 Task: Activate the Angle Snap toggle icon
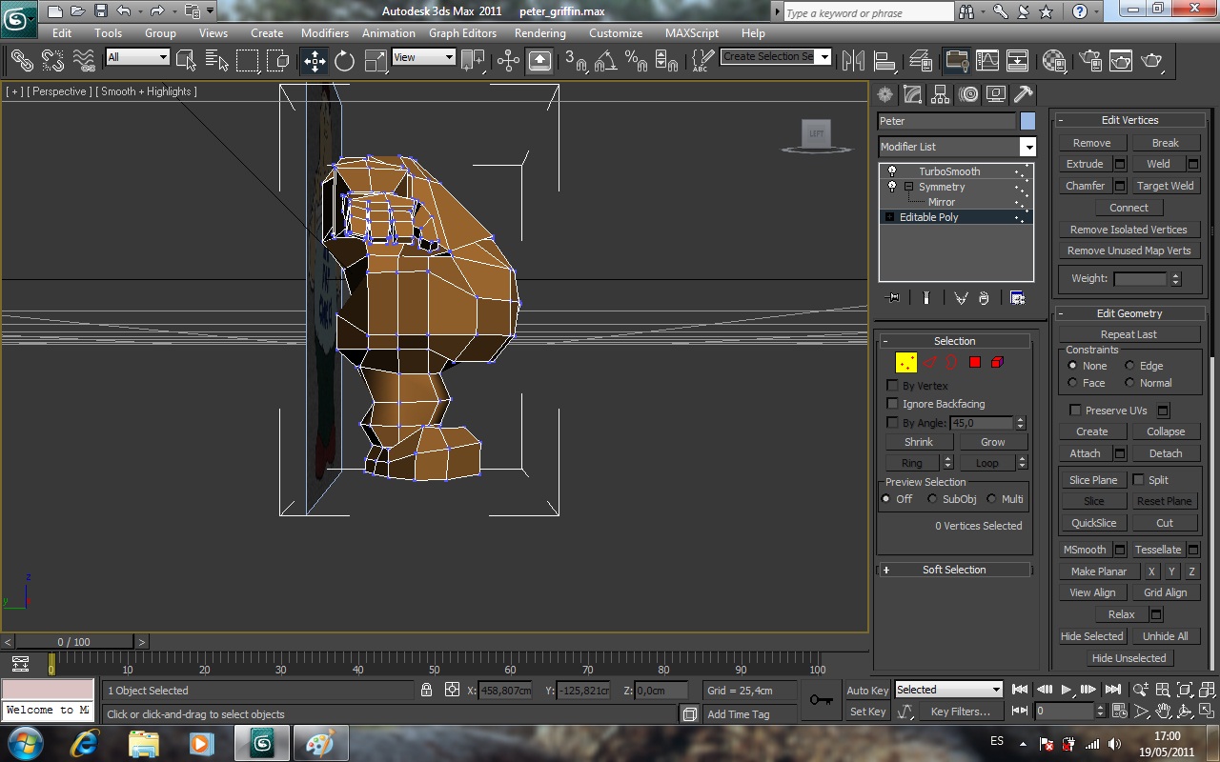pos(605,61)
